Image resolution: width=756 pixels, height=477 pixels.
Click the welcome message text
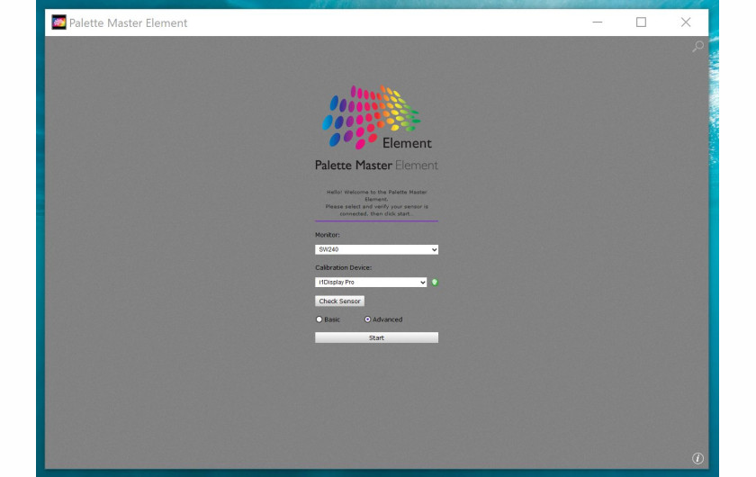pos(376,202)
